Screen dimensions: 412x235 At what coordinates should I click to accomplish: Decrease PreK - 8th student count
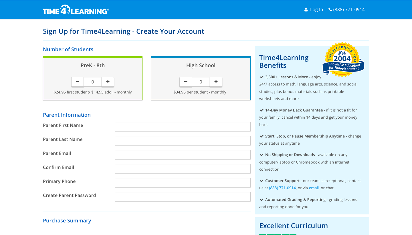click(78, 82)
